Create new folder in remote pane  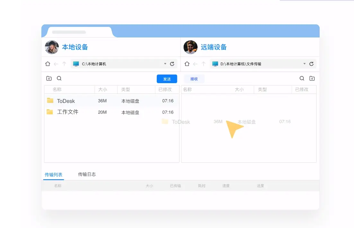pos(312,78)
